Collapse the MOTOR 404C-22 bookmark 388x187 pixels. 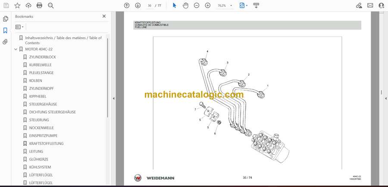click(16, 49)
